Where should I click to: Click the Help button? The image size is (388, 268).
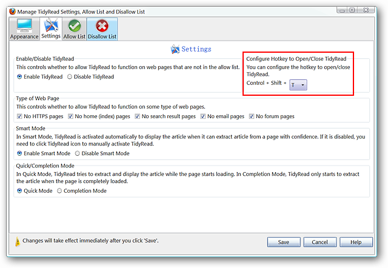point(356,242)
